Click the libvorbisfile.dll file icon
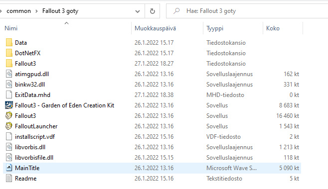 click(9, 157)
